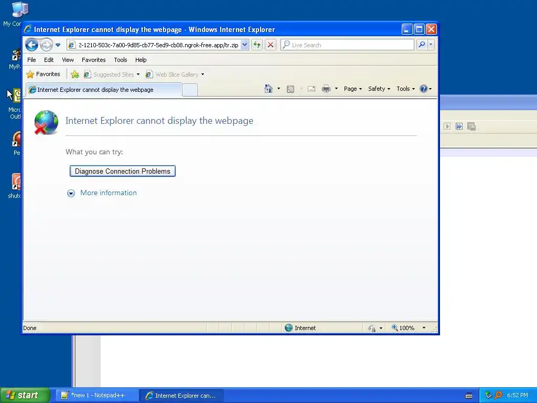Viewport: 537px width, 403px height.
Task: Click the grid list icon in the background window
Action: coord(471,126)
